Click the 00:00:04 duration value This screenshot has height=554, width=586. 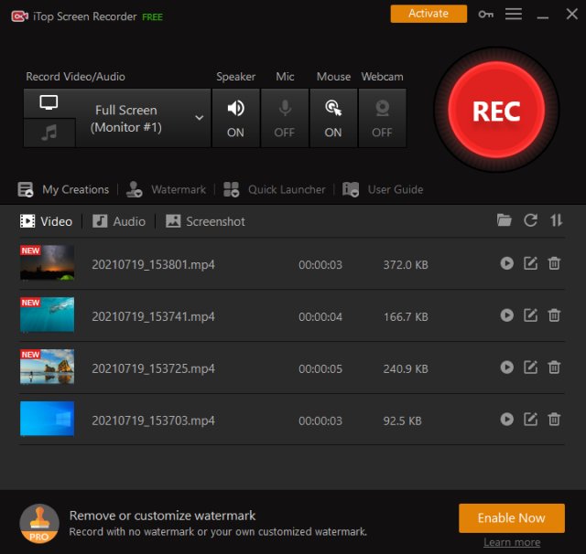click(x=320, y=316)
